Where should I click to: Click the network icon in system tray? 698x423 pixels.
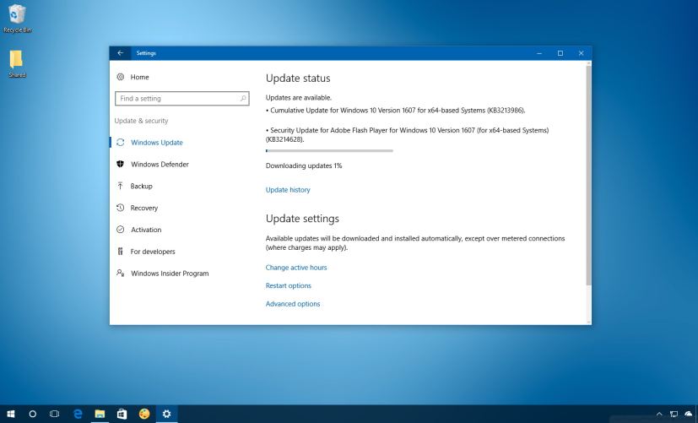(x=674, y=414)
